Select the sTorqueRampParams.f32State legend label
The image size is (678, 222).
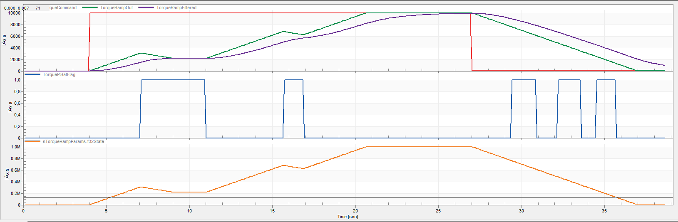tap(73, 142)
